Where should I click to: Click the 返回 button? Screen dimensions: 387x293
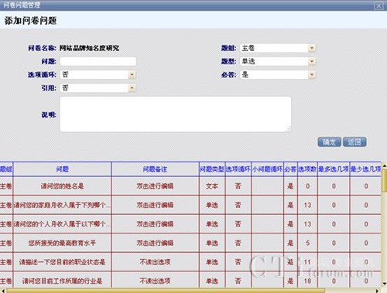(354, 142)
